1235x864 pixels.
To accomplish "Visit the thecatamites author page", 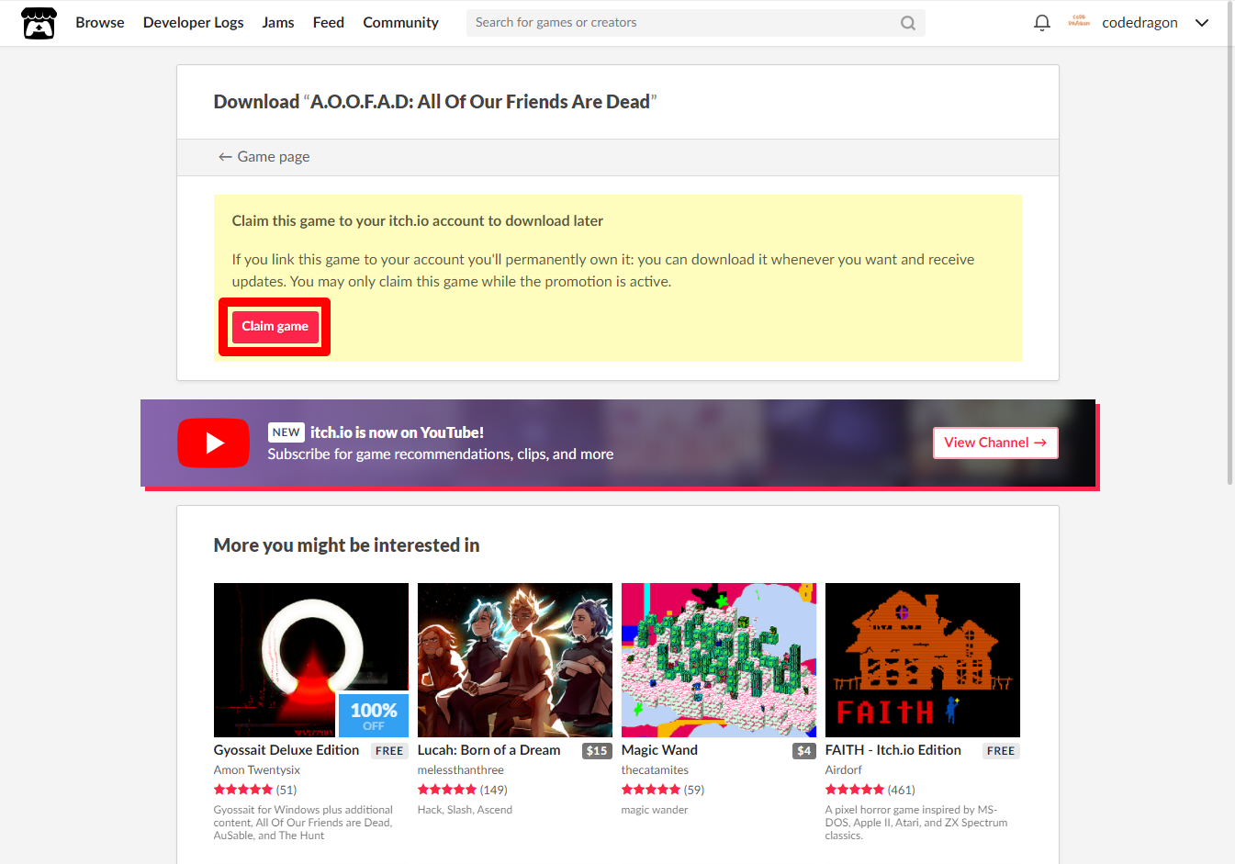I will (x=655, y=770).
